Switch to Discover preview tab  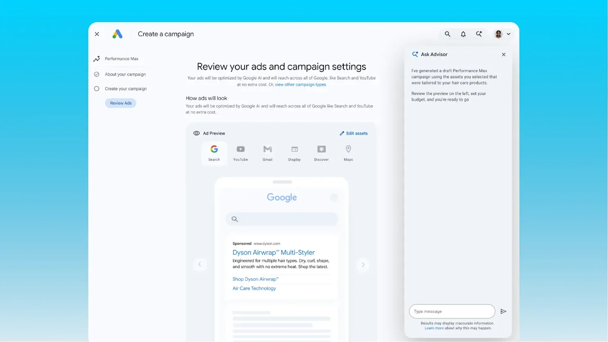(x=322, y=153)
